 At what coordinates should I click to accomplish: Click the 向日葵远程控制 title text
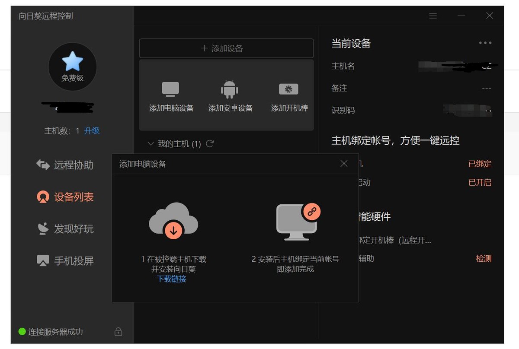[x=46, y=16]
